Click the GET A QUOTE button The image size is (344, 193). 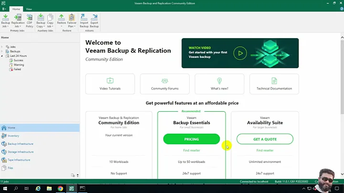click(265, 139)
